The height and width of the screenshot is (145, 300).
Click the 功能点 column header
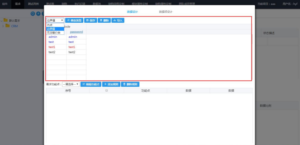tap(145, 90)
